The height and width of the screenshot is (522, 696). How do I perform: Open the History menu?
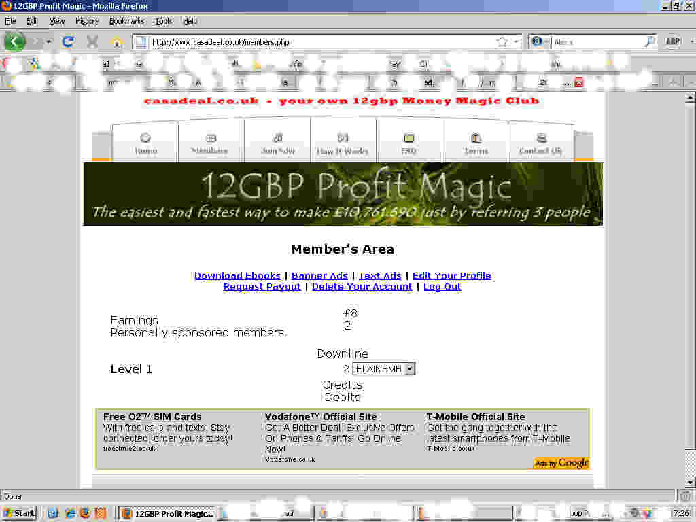pos(86,21)
